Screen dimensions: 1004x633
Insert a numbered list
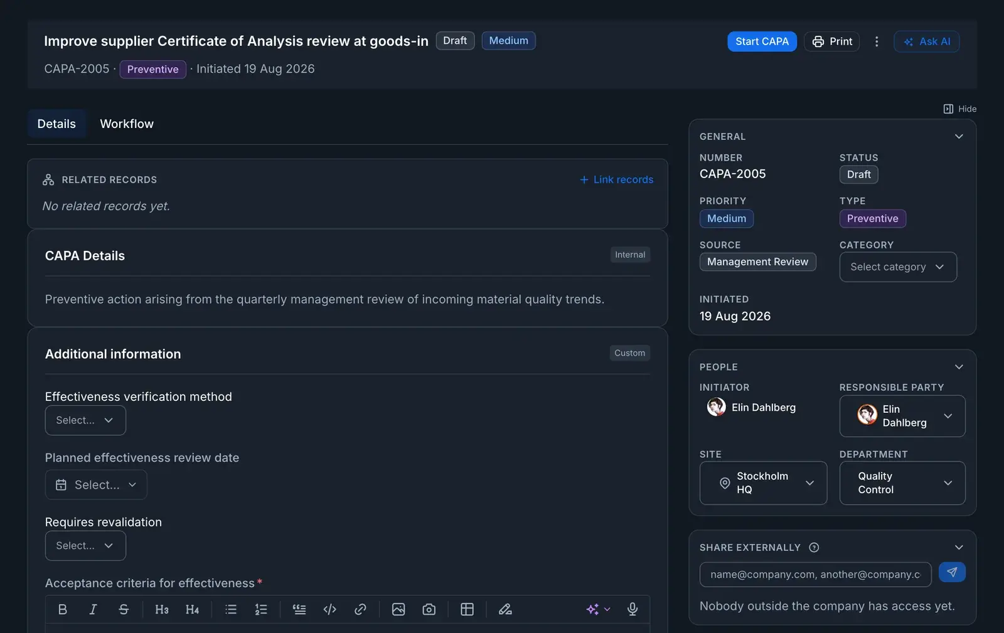pos(261,609)
